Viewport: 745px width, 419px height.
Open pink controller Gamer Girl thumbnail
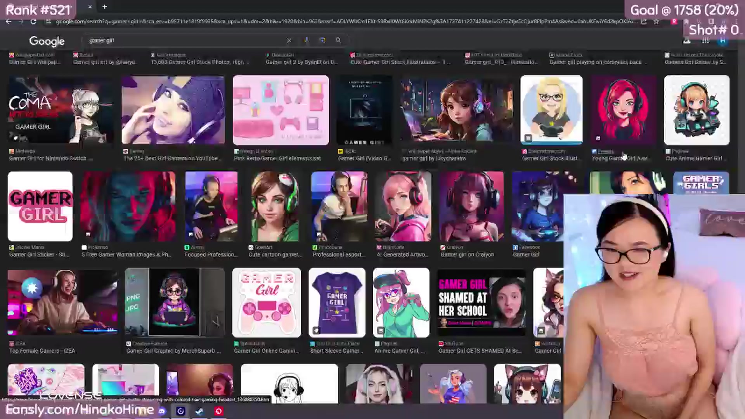tap(267, 303)
